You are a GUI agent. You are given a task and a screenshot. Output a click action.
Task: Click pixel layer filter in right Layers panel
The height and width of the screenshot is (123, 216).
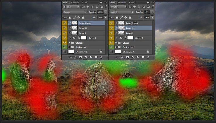pos(130,7)
